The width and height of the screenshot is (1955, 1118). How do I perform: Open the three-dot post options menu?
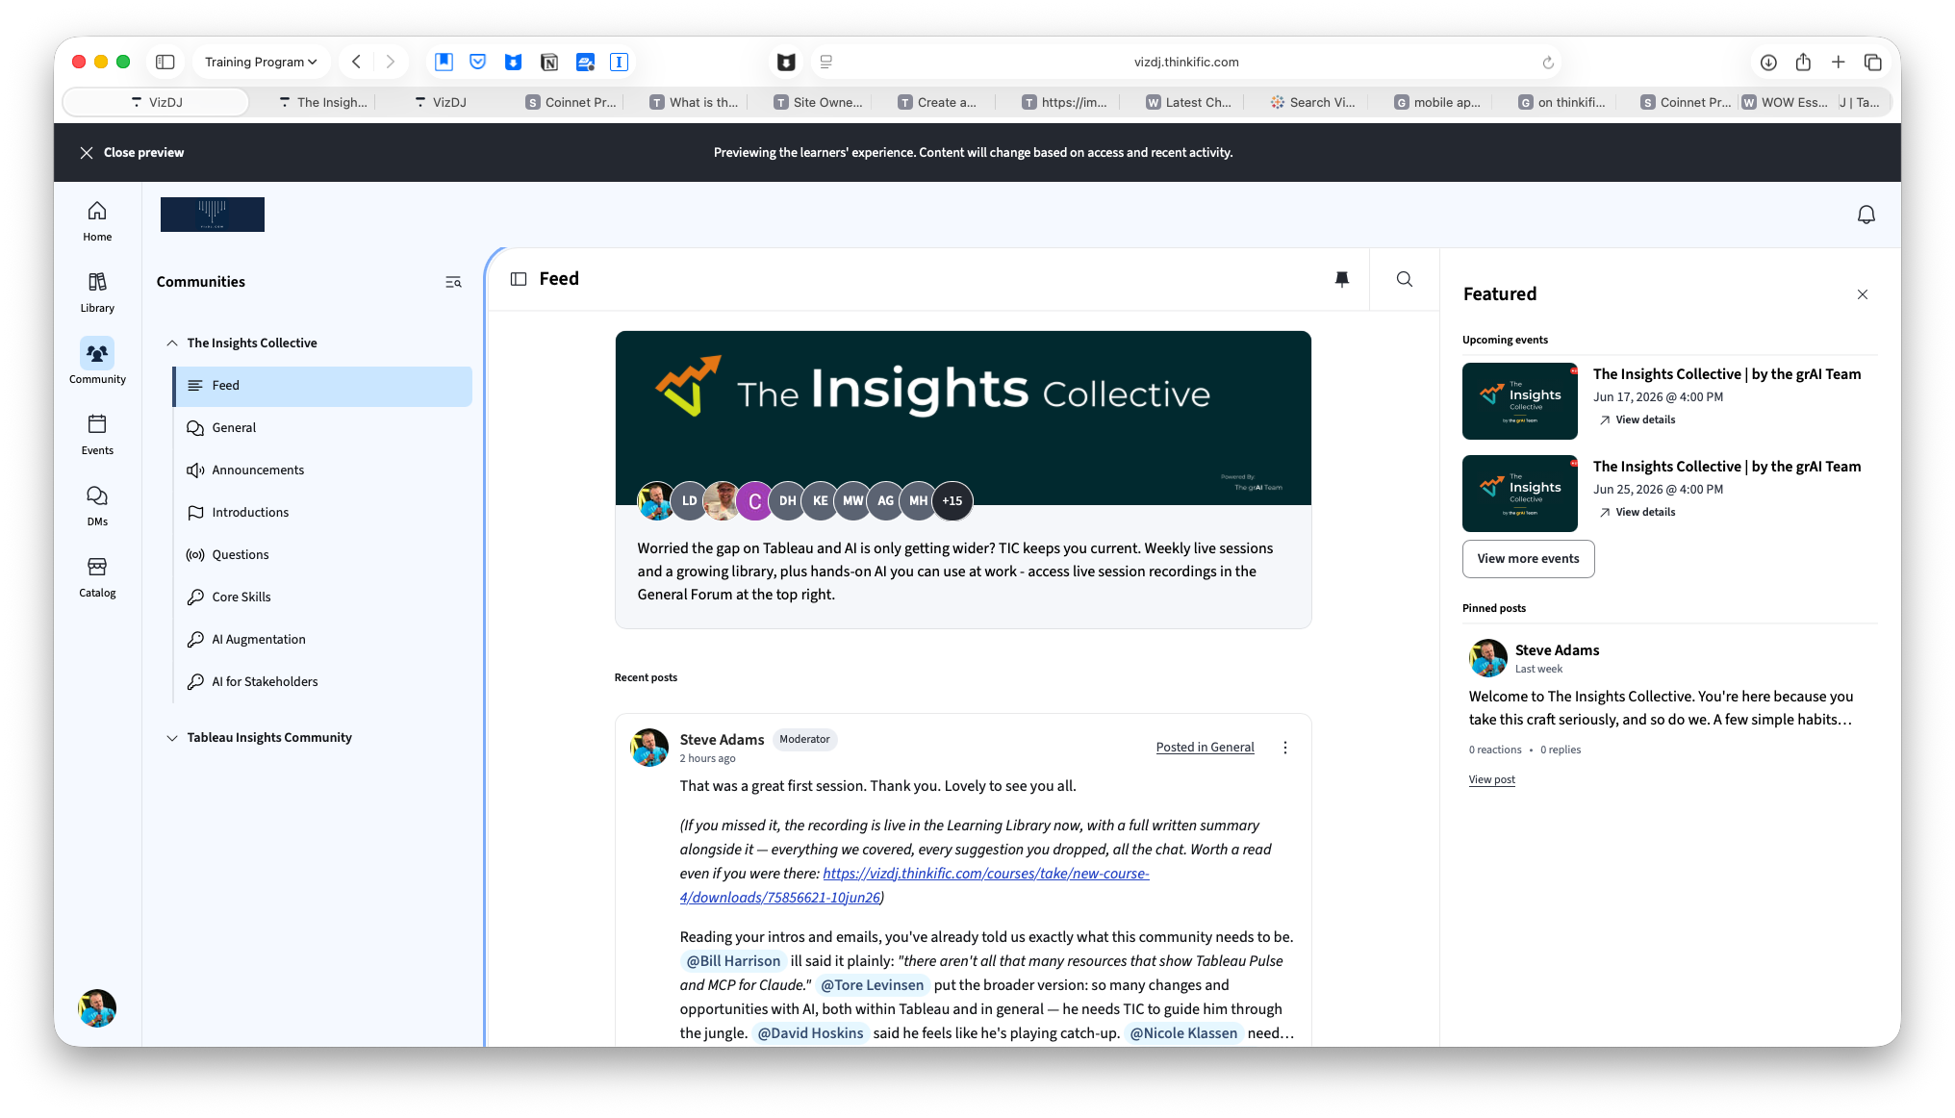click(x=1285, y=748)
